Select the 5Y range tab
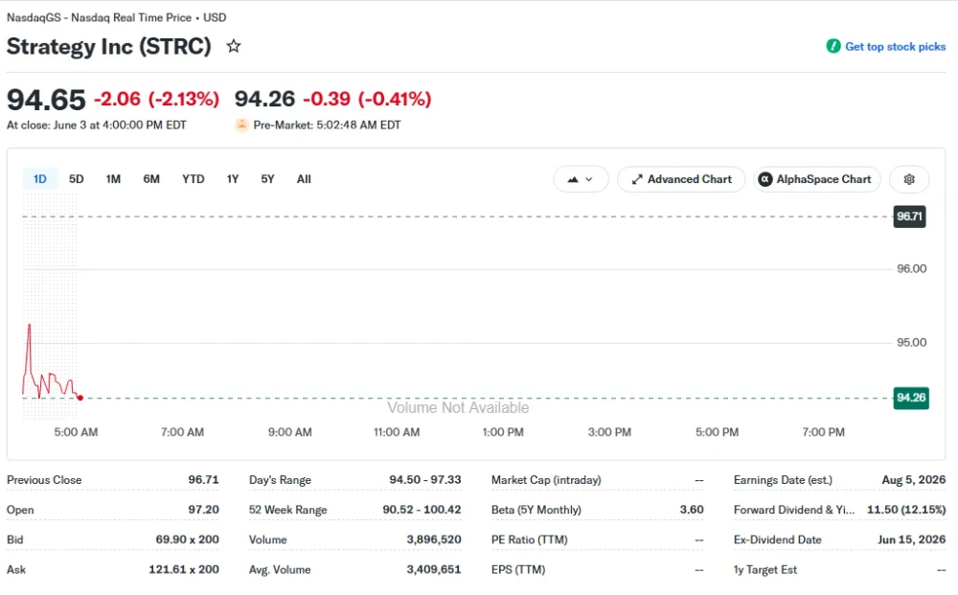This screenshot has width=958, height=595. (x=267, y=179)
